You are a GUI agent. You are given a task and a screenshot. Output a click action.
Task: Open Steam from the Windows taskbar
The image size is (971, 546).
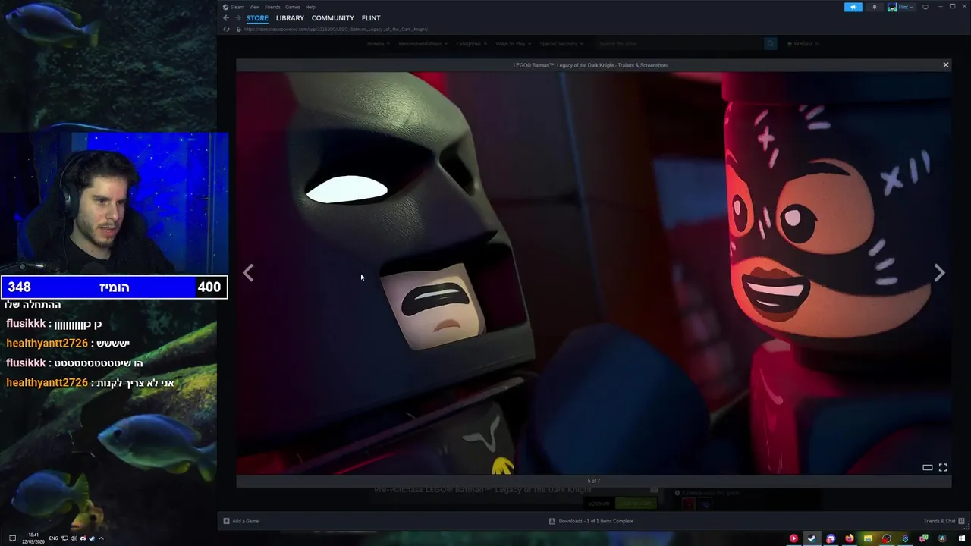[x=812, y=538]
